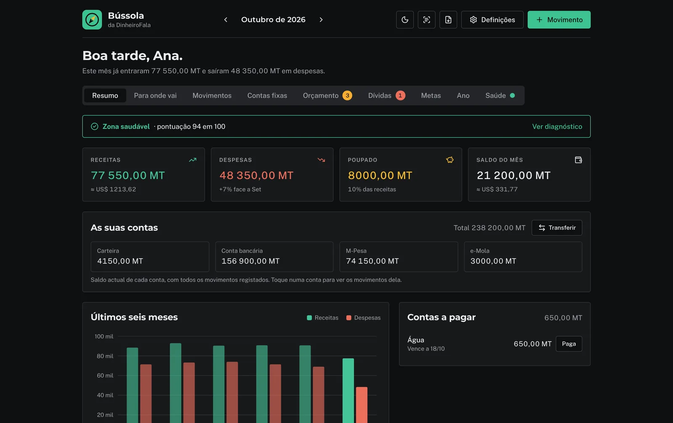Viewport: 673px width, 423px height.
Task: Click the Vence a 18/10 due date
Action: click(x=426, y=349)
